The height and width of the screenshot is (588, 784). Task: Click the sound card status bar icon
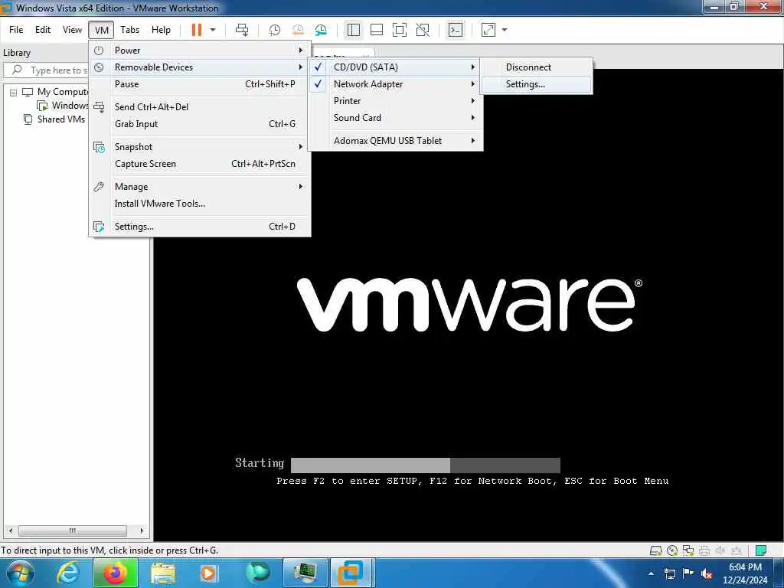[720, 550]
